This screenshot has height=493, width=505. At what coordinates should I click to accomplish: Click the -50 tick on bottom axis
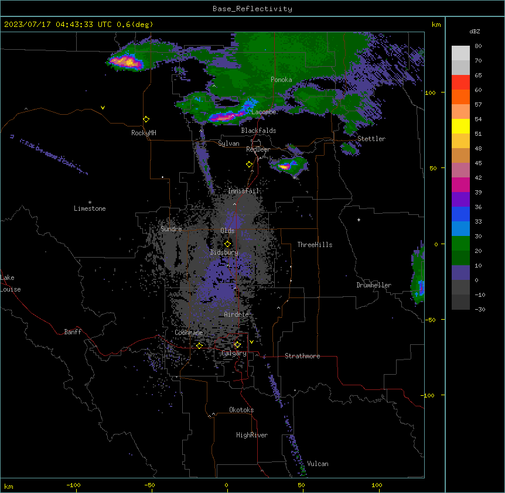pyautogui.click(x=149, y=485)
